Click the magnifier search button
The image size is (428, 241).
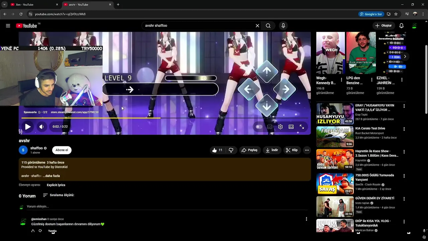click(x=268, y=26)
